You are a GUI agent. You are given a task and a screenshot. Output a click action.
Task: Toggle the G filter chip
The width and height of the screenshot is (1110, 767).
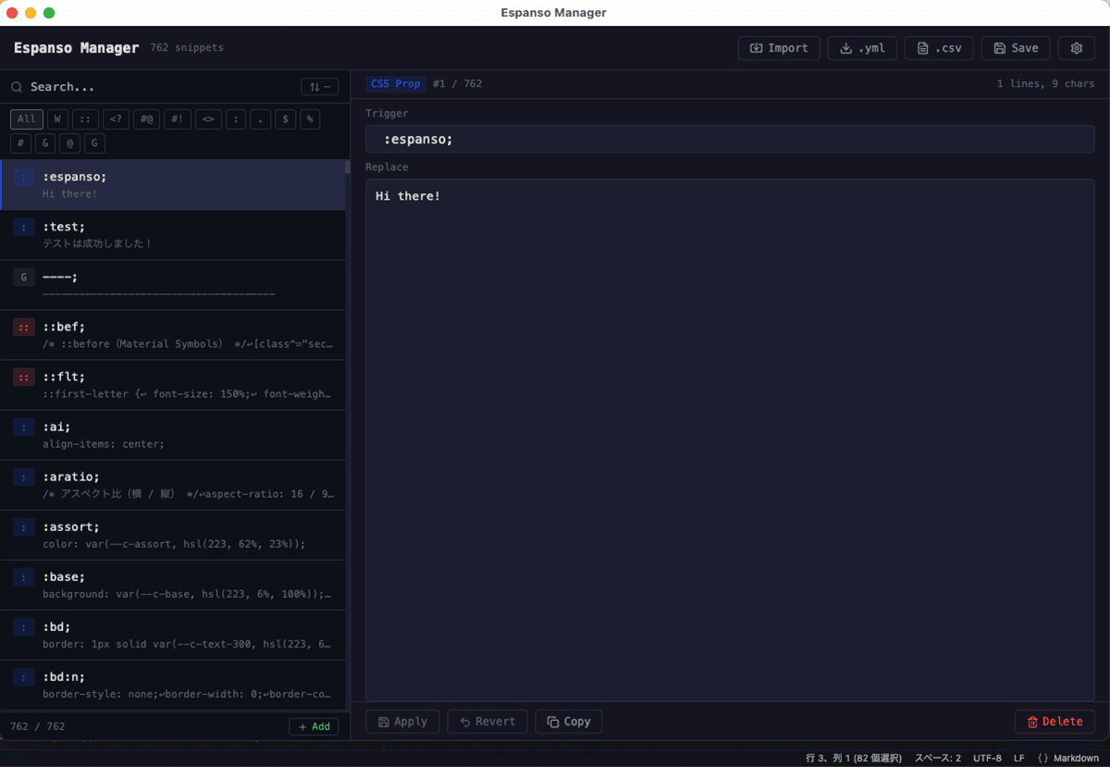pyautogui.click(x=94, y=143)
